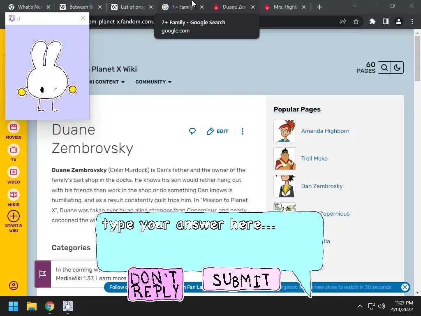The image size is (421, 316).
Task: Open a new browser tab
Action: [319, 7]
